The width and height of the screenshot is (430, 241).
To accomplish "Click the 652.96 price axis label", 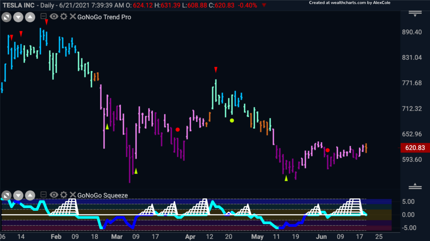I will coord(412,134).
